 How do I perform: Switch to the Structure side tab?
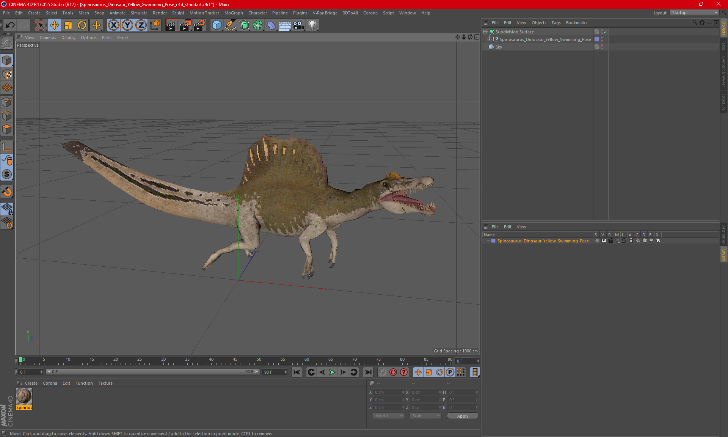click(724, 101)
